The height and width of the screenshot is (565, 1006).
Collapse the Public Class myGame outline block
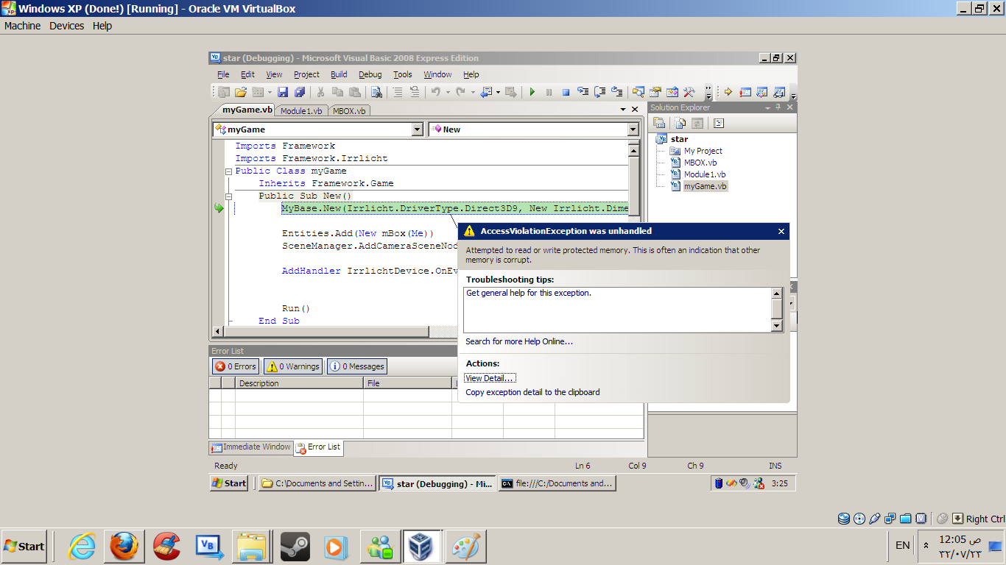pyautogui.click(x=228, y=171)
